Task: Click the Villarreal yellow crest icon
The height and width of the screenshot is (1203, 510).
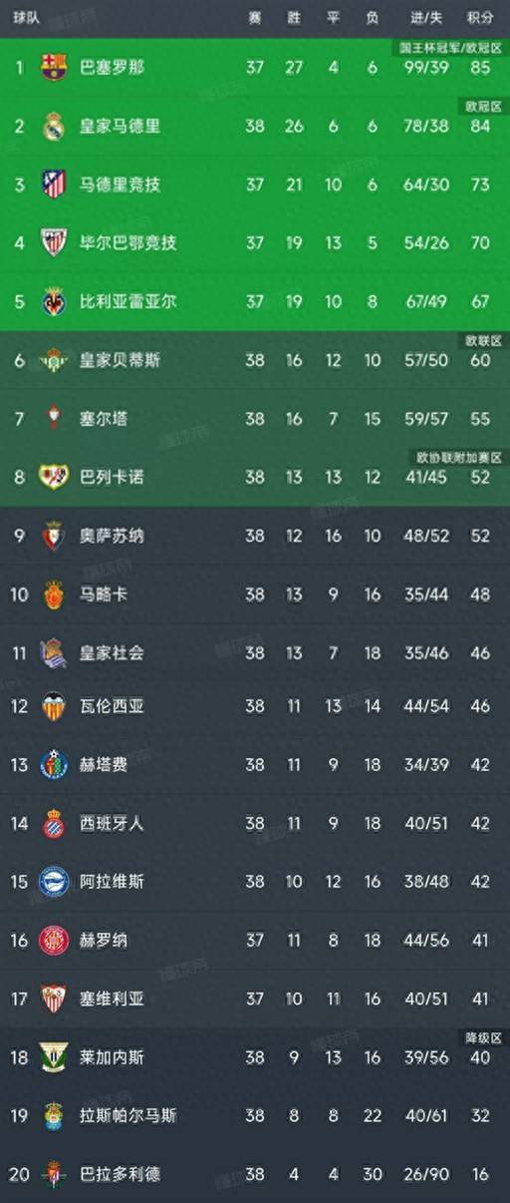Action: (53, 301)
